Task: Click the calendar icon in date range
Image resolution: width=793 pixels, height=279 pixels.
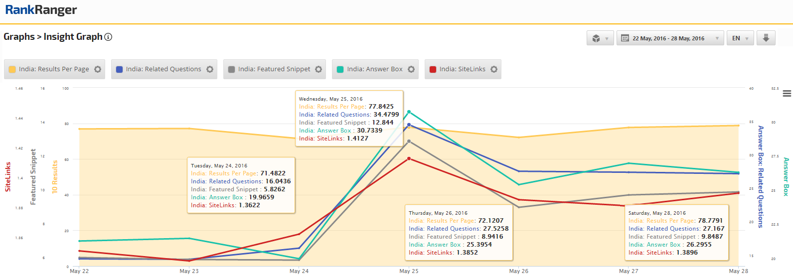Action: click(x=625, y=38)
